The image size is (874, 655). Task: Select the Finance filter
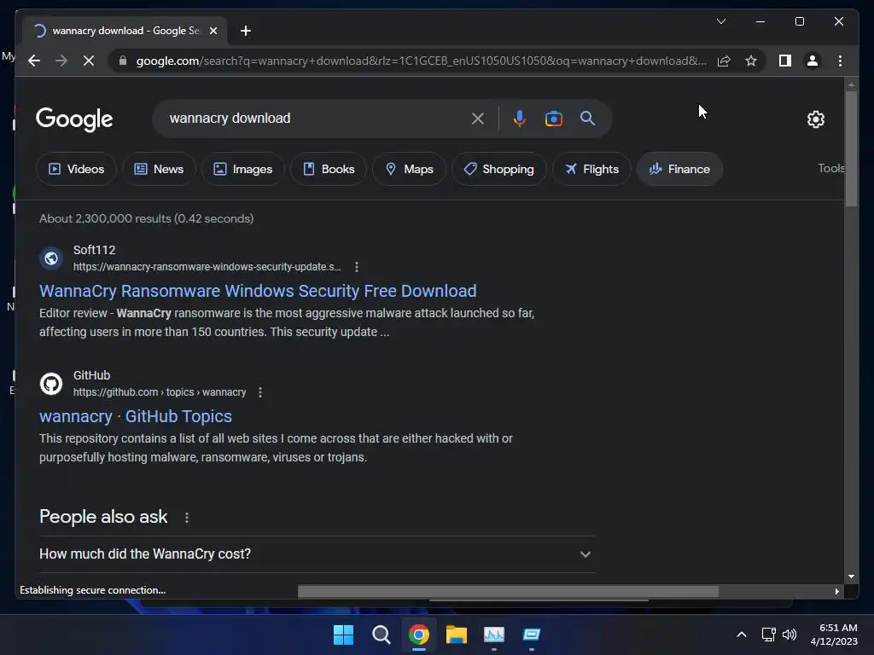[x=679, y=169]
